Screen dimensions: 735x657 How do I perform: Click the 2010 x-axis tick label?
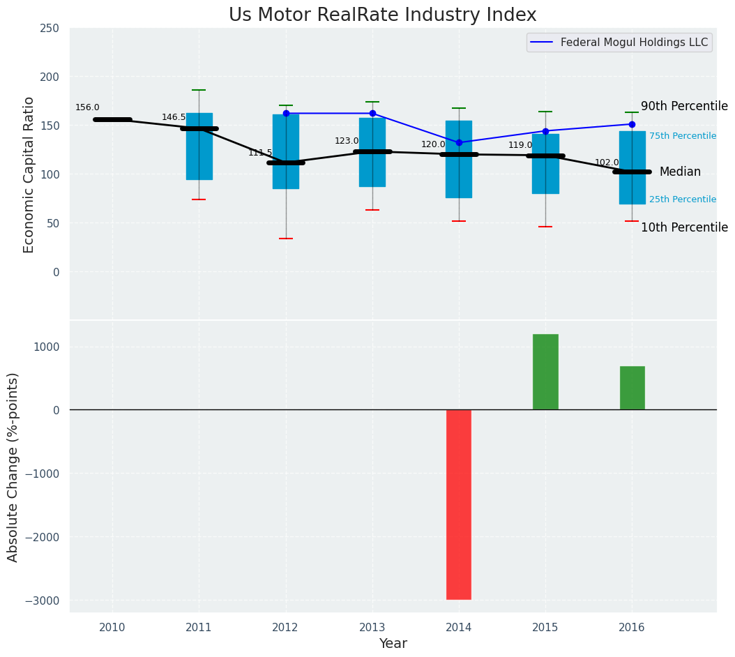pyautogui.click(x=112, y=628)
